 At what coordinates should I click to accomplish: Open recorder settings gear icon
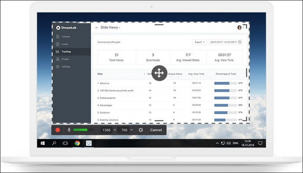141,130
